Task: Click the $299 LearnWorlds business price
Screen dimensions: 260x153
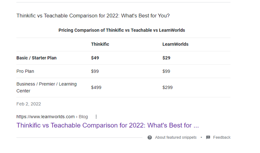Action: pyautogui.click(x=167, y=87)
